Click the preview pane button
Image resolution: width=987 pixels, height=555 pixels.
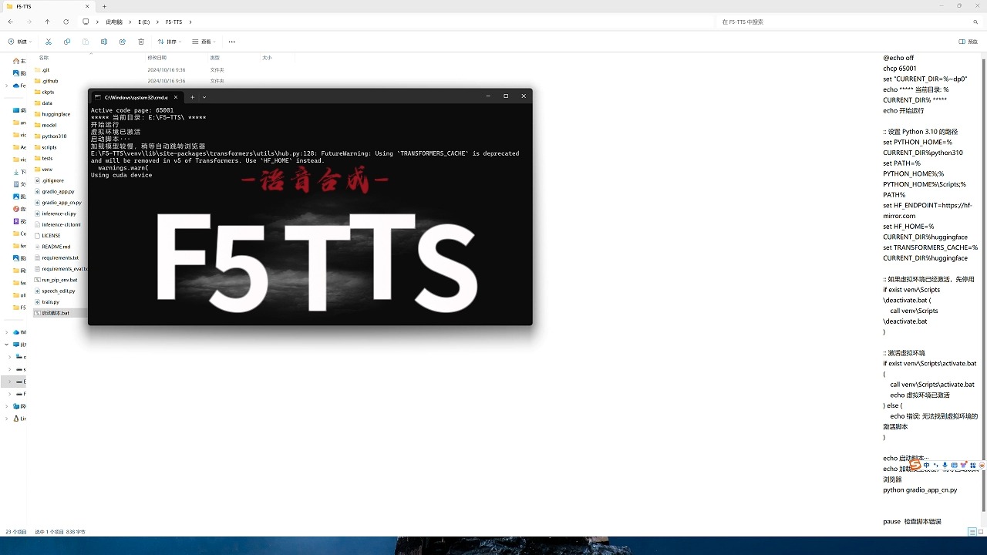967,42
